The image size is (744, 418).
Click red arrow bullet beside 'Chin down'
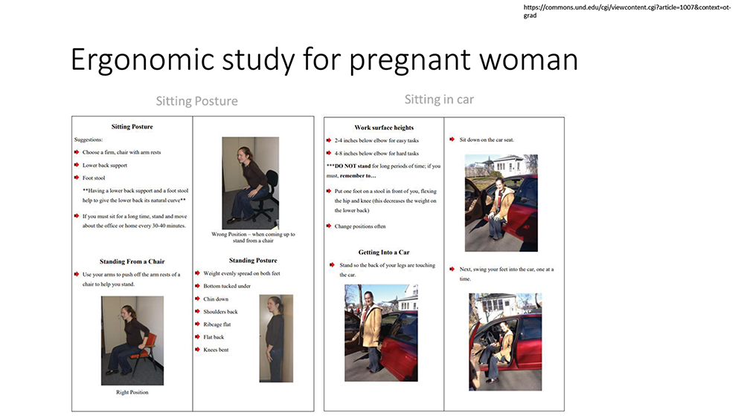[197, 298]
